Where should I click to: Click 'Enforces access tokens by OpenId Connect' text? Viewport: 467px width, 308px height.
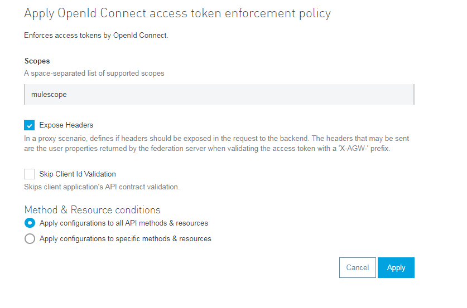tap(96, 36)
